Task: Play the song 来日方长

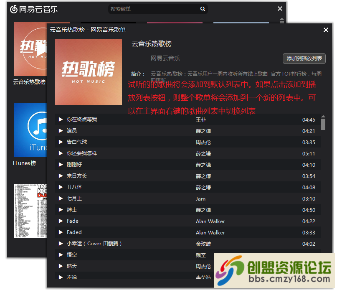Action: tap(61, 176)
